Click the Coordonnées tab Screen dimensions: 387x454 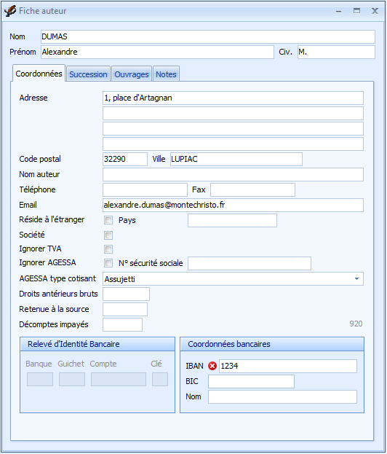39,74
